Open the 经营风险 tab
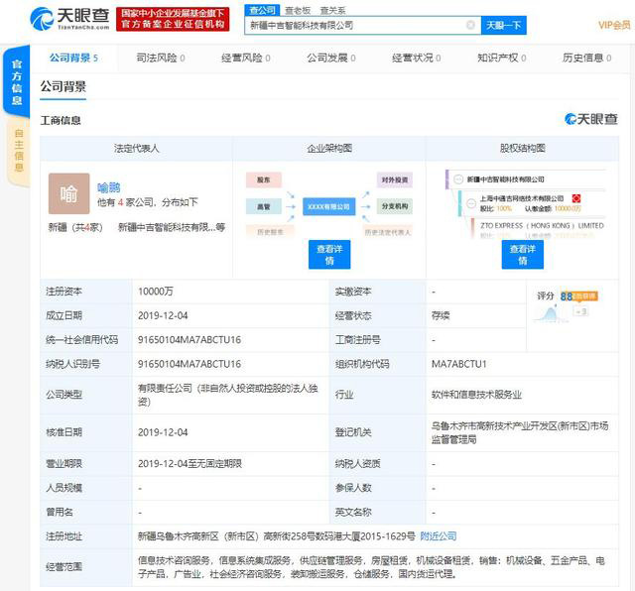Image resolution: width=635 pixels, height=591 pixels. tap(246, 58)
